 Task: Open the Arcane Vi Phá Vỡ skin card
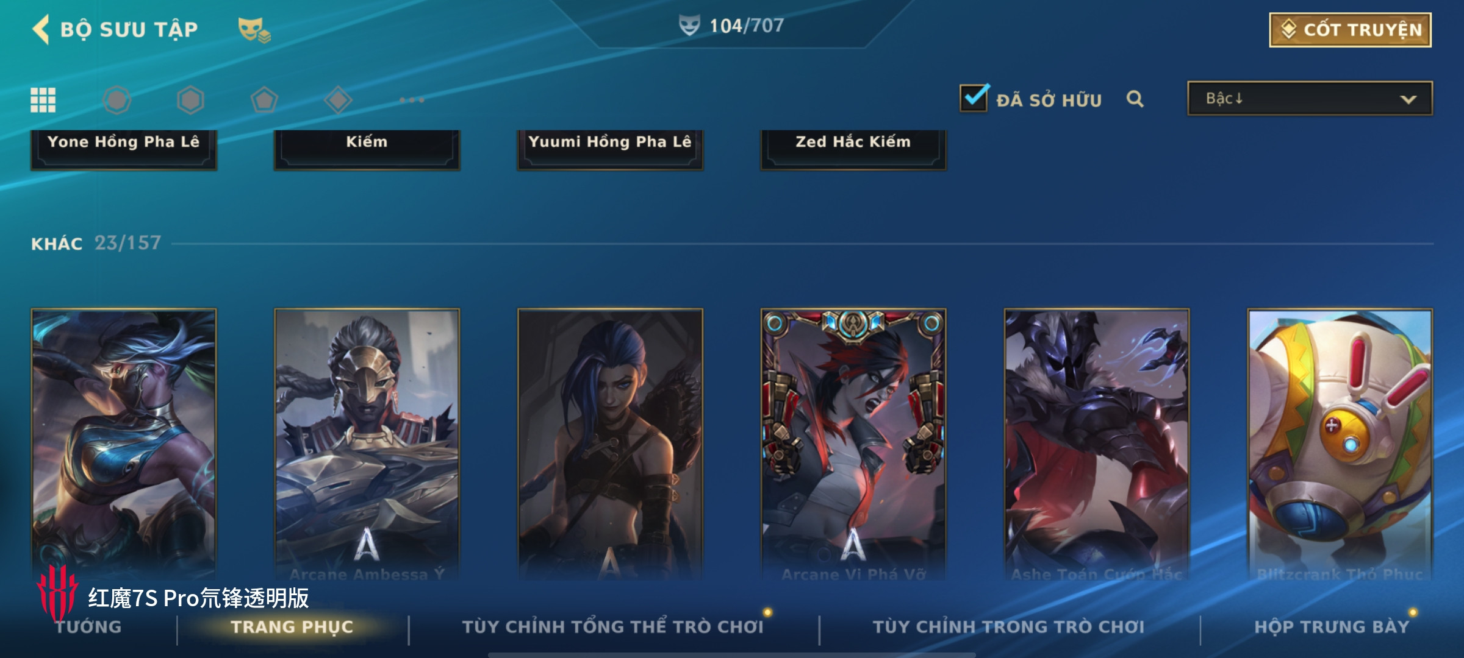click(853, 445)
